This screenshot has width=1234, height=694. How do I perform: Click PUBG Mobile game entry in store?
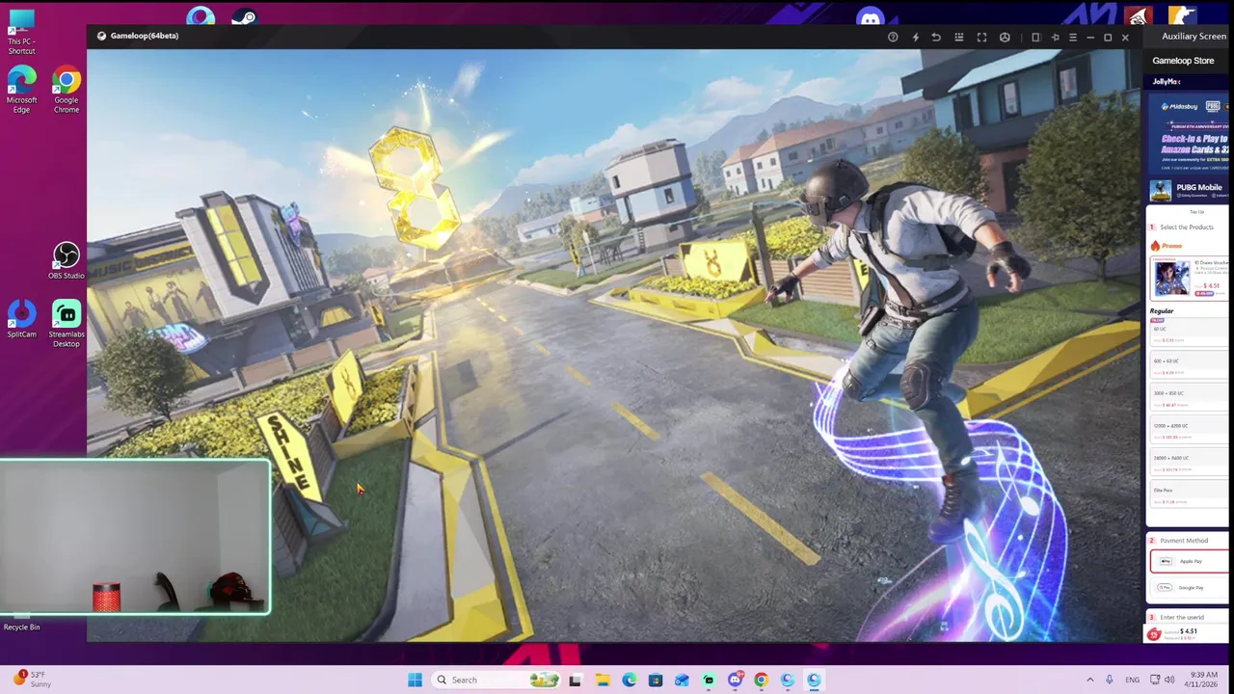pyautogui.click(x=1188, y=191)
